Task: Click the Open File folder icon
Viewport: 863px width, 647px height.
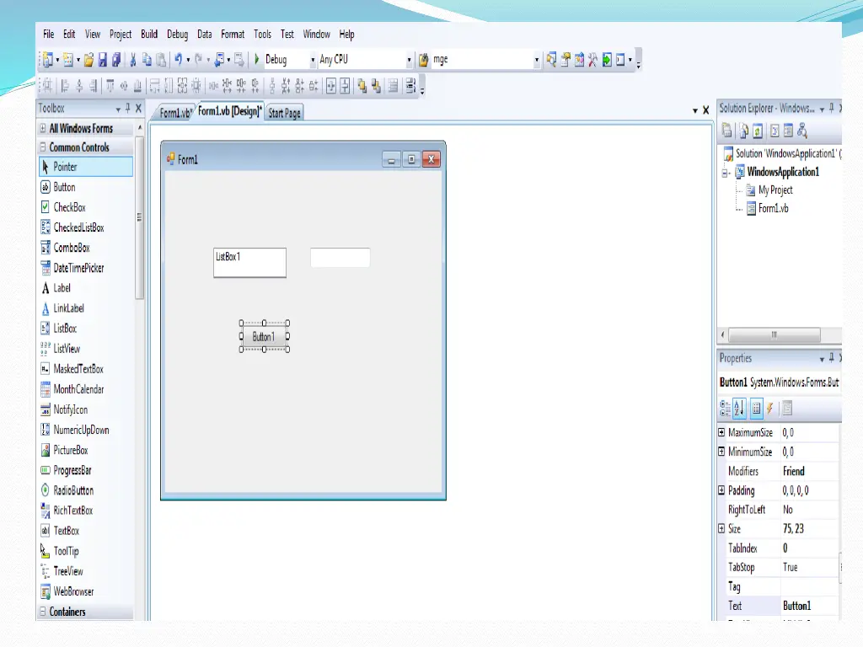Action: (x=88, y=60)
